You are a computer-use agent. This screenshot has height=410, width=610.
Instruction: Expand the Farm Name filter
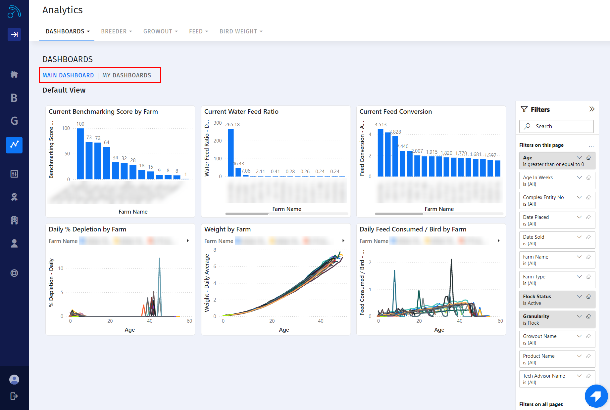point(579,257)
